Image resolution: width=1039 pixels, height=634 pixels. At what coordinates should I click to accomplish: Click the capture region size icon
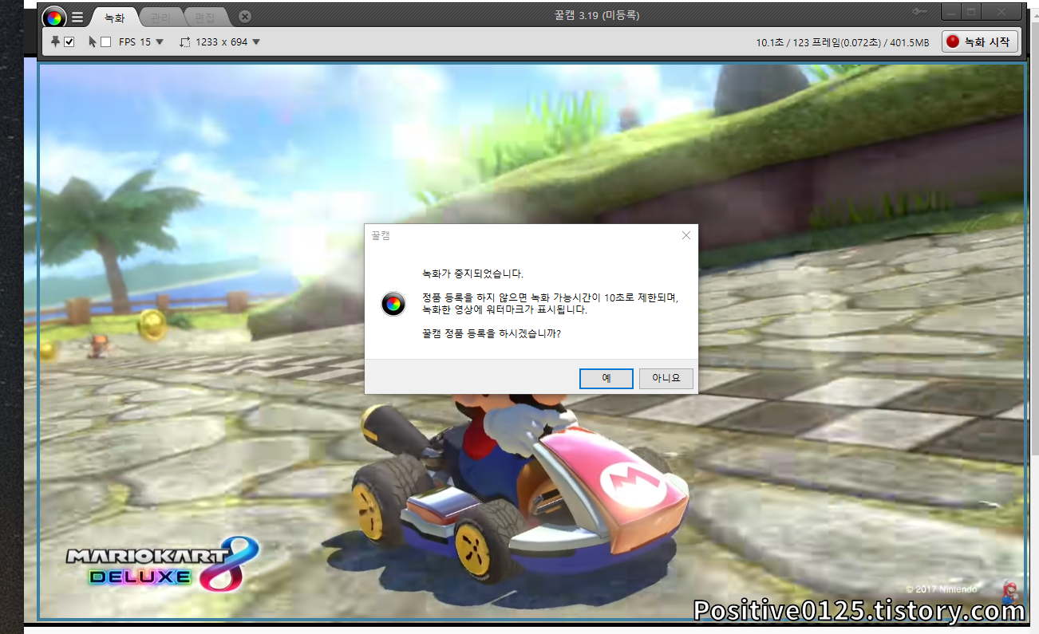click(185, 41)
